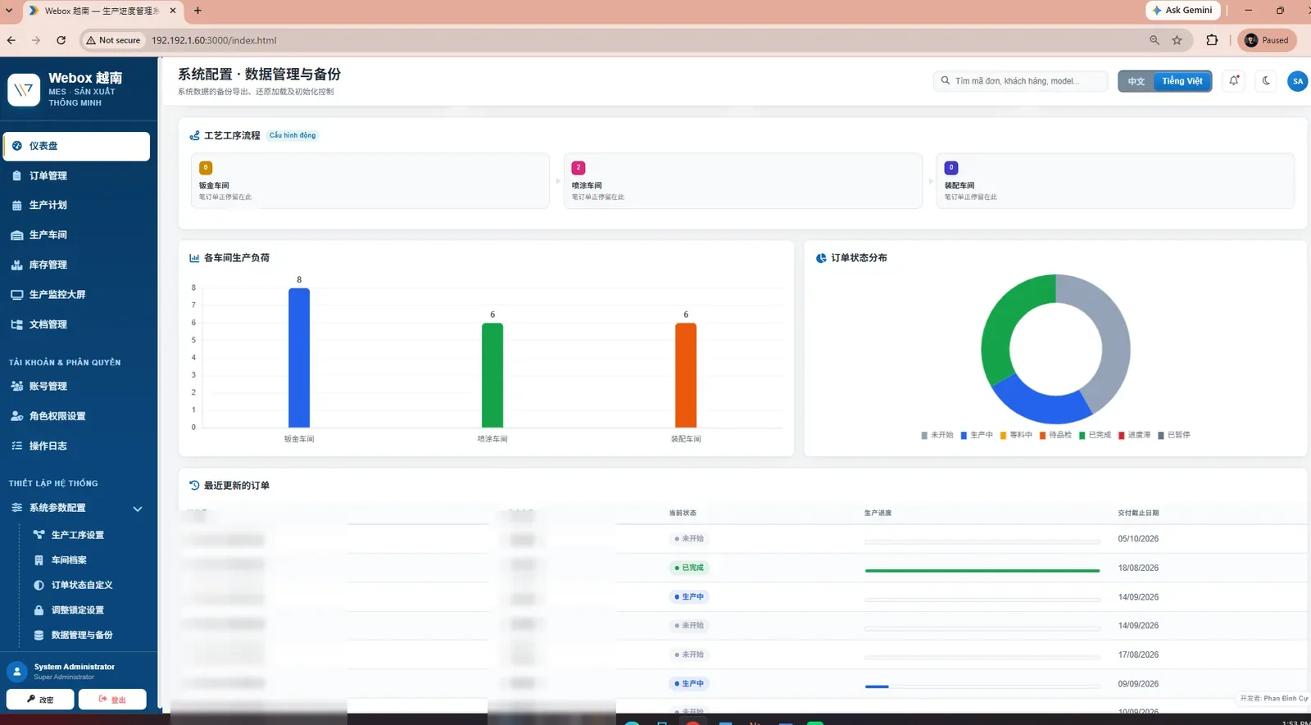
Task: Click the blue 钣金车间 bar in chart
Action: tap(299, 357)
